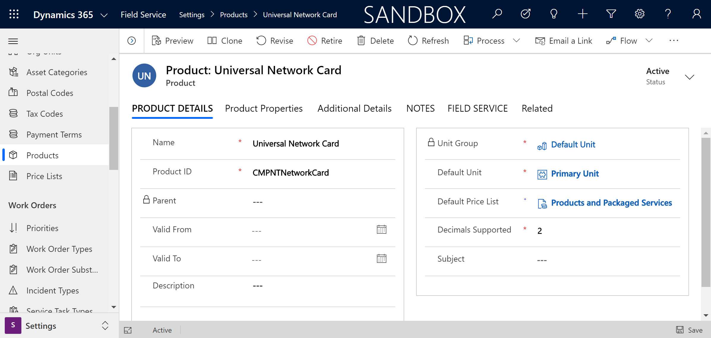Switch to PRODUCT DETAILS tab

click(172, 108)
